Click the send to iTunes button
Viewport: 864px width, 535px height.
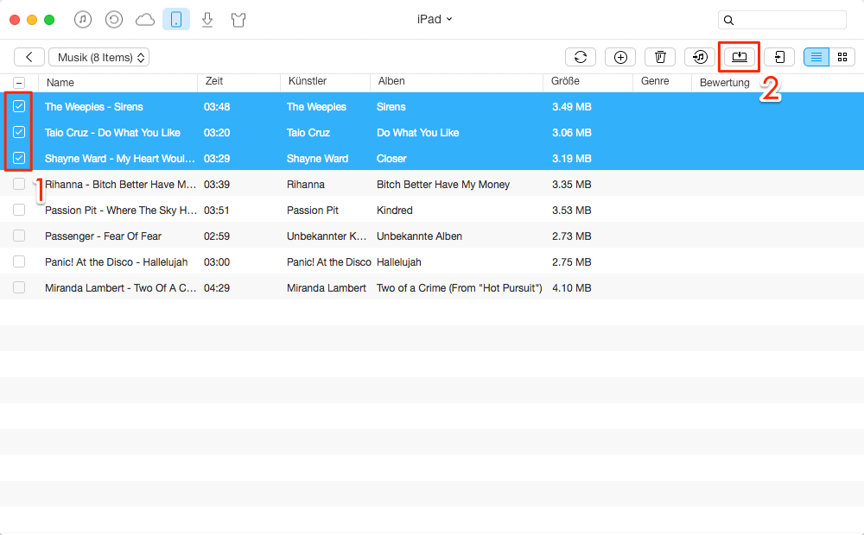700,57
